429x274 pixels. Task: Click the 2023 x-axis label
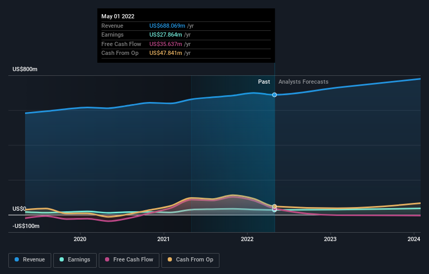coord(330,239)
